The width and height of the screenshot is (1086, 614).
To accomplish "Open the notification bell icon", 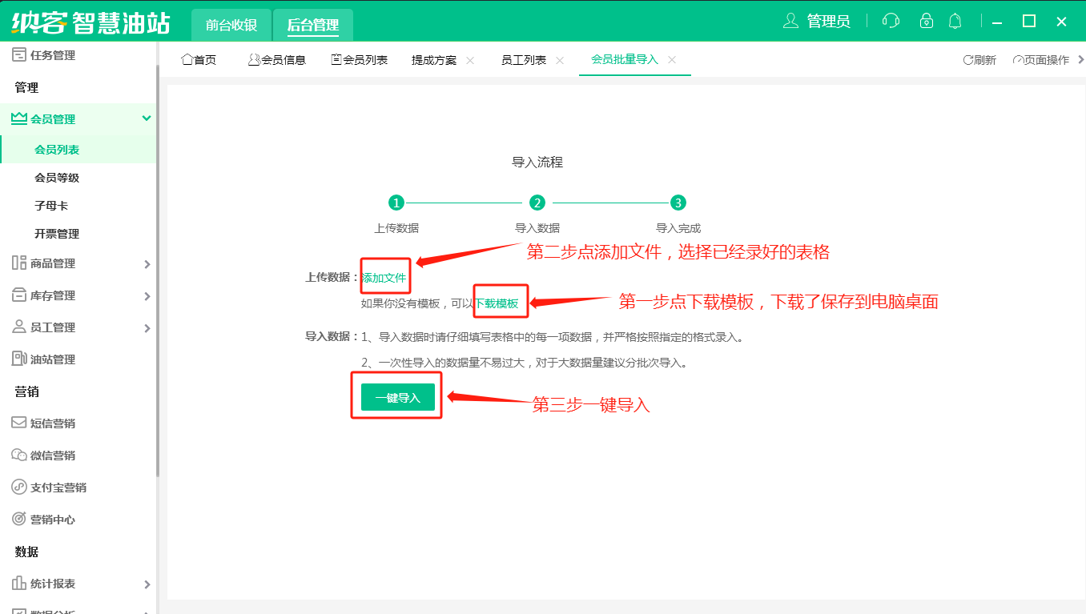I will (955, 22).
